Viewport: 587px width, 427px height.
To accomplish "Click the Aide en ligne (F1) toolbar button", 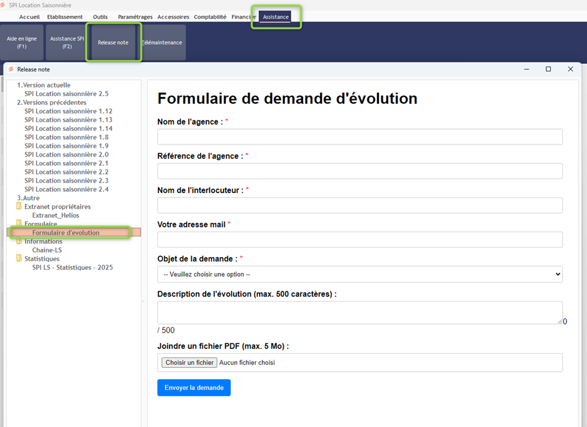I will [22, 42].
